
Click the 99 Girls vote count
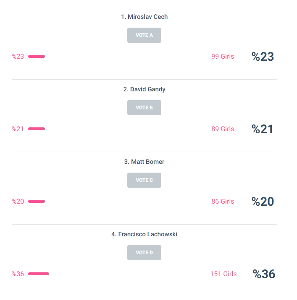[223, 57]
